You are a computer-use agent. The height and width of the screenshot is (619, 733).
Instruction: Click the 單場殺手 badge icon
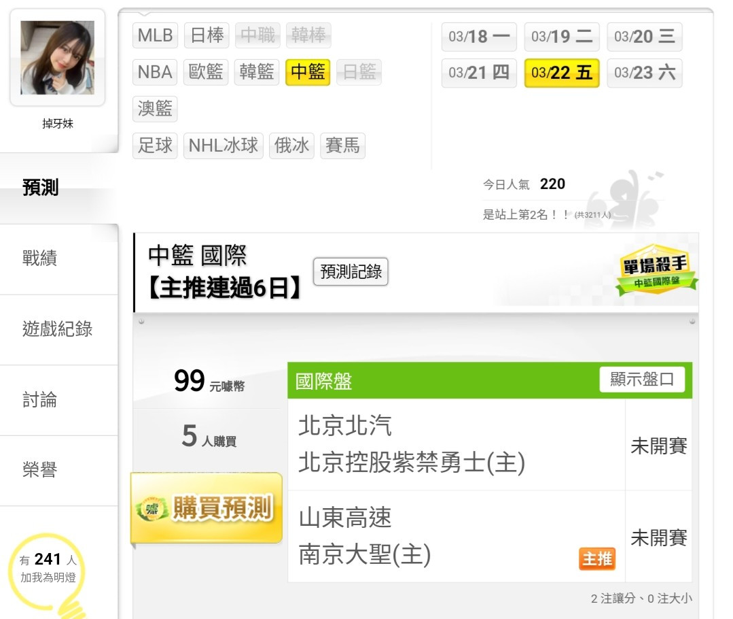656,269
